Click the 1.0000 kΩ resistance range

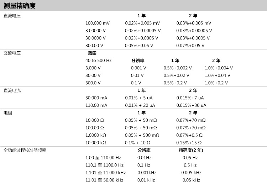pyautogui.click(x=96, y=135)
